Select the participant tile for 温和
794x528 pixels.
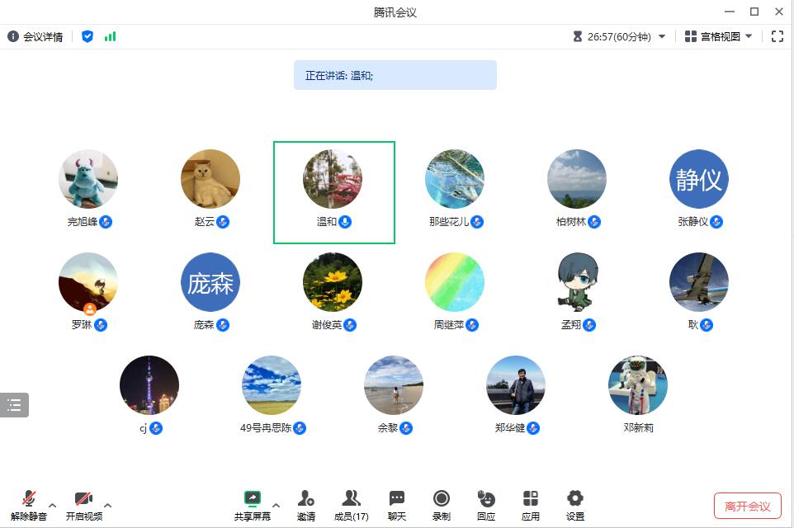(333, 192)
